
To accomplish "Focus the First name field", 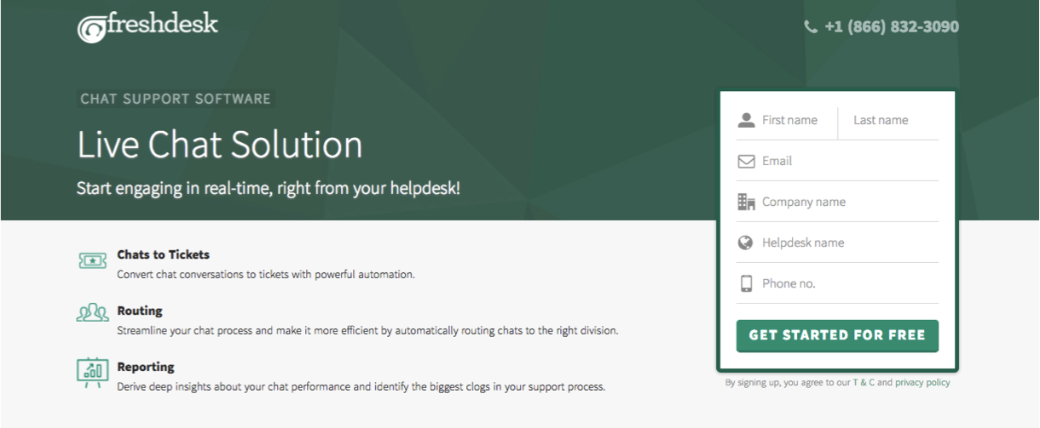I will point(797,120).
